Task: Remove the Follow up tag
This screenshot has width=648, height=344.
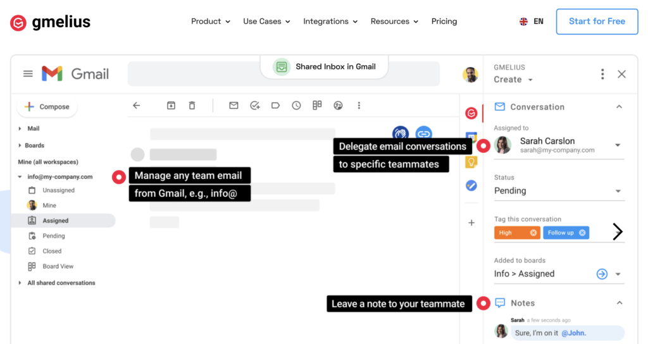Action: [582, 233]
